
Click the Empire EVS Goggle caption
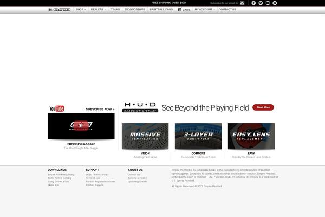pos(81,144)
